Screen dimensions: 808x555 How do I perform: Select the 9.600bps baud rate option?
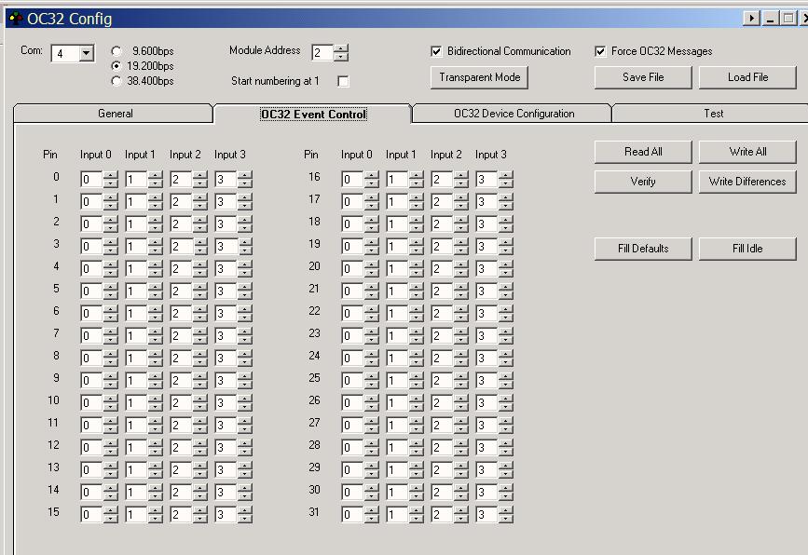coord(116,51)
